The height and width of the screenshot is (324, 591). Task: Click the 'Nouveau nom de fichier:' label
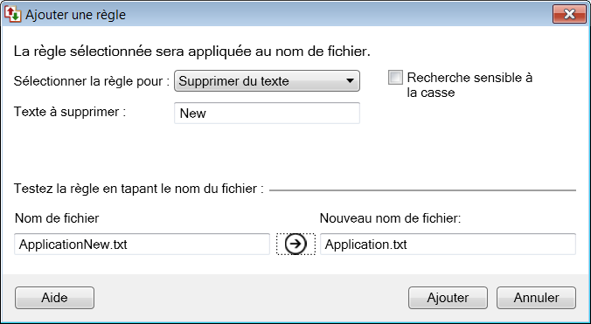(x=391, y=217)
